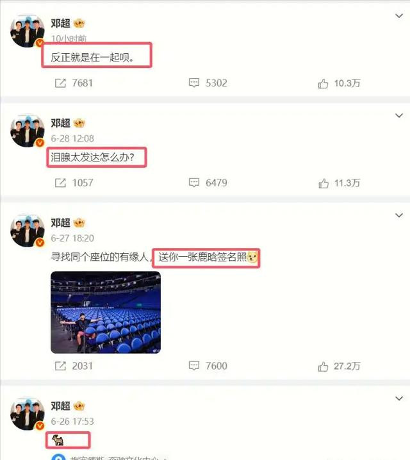Screen dimensions: 410x460
Task: Expand the options chevron on 6-27 18:20 post
Action: point(399,215)
